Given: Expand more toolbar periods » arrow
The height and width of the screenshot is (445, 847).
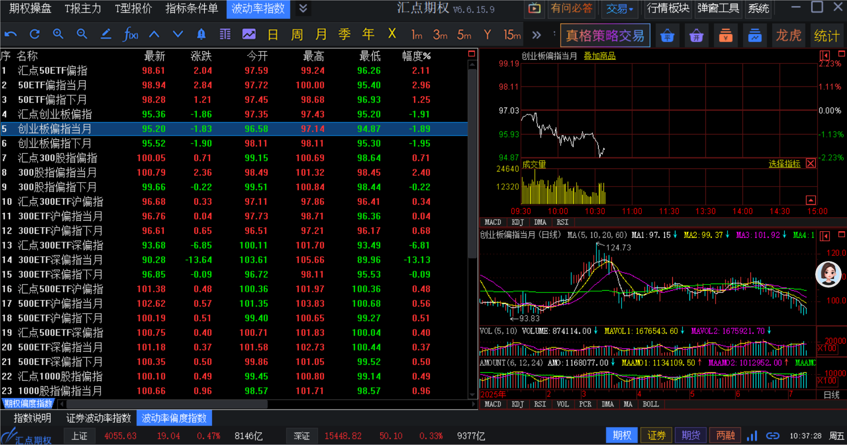Looking at the screenshot, I should pyautogui.click(x=536, y=35).
